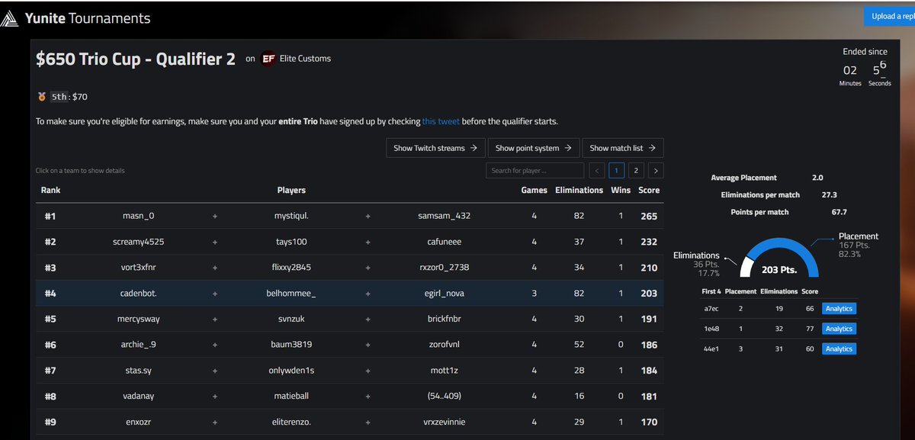
Task: Click Analytics for the 44e1 match
Action: (838, 348)
